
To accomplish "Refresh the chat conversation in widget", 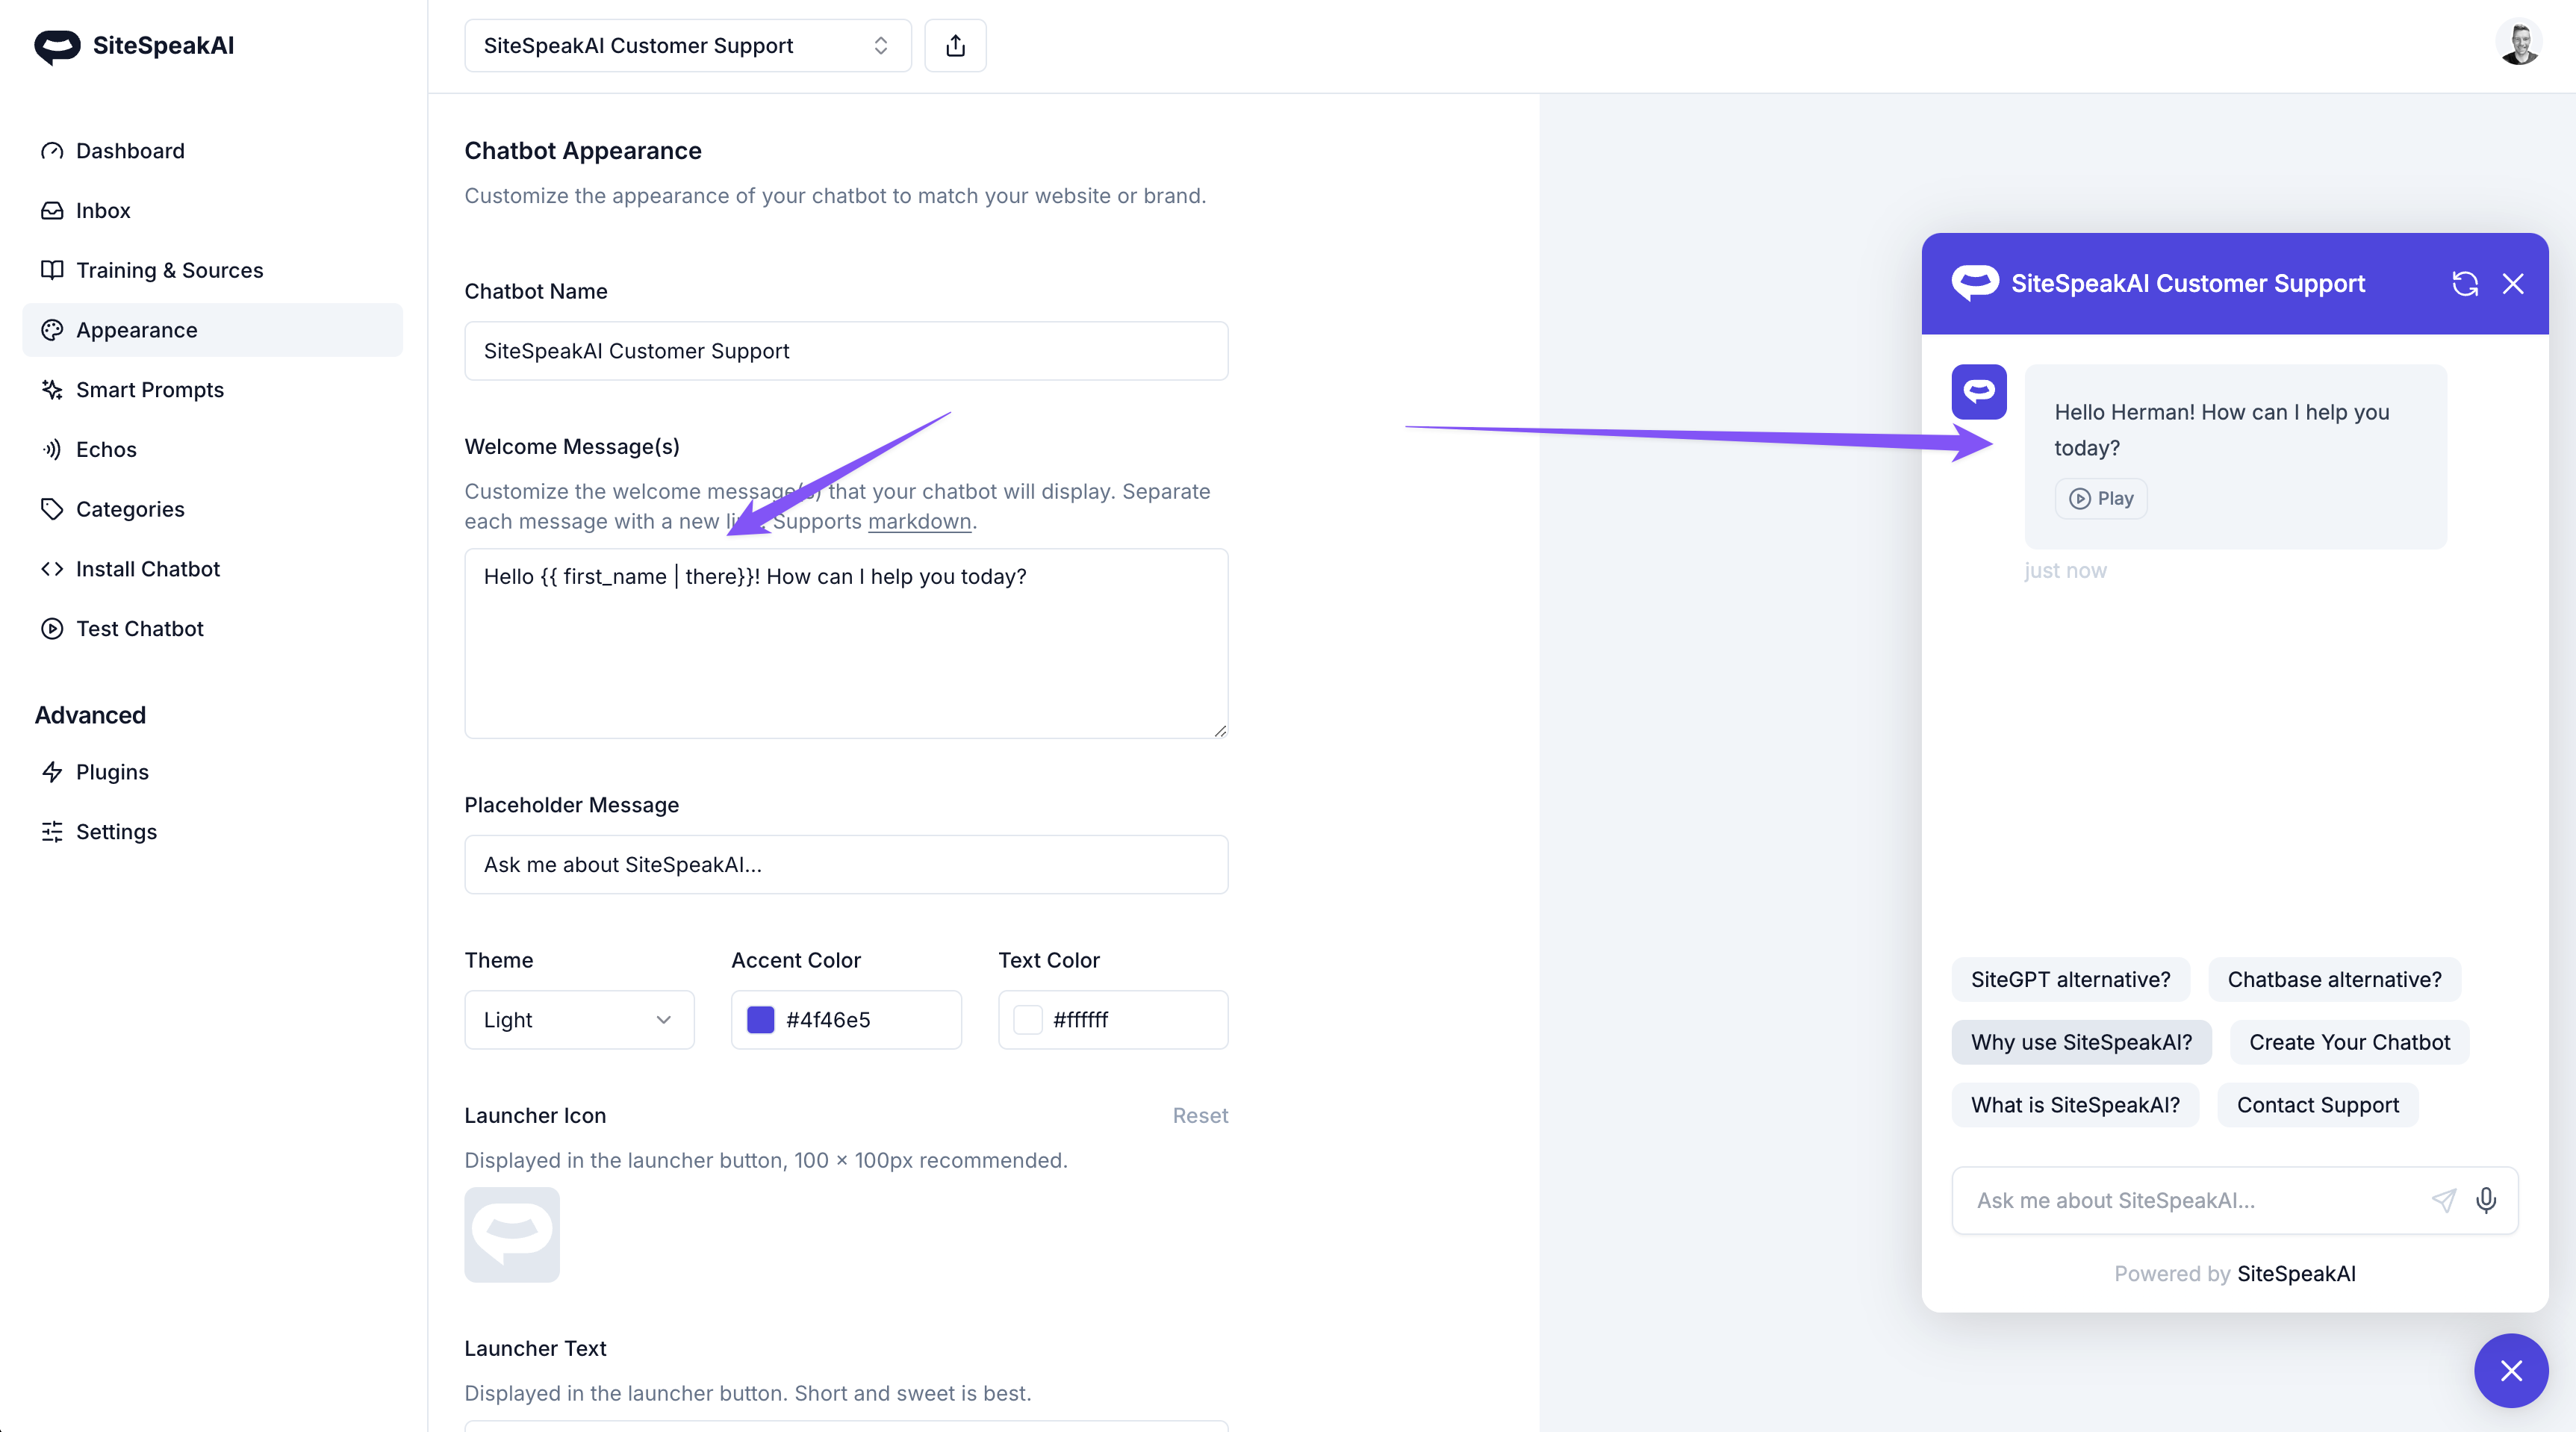I will click(x=2464, y=284).
